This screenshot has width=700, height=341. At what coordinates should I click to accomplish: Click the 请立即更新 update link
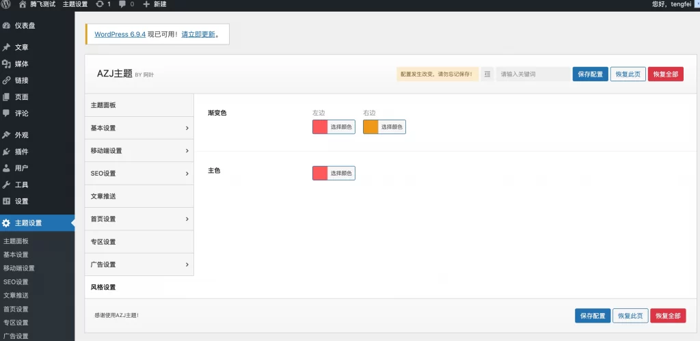(x=200, y=34)
